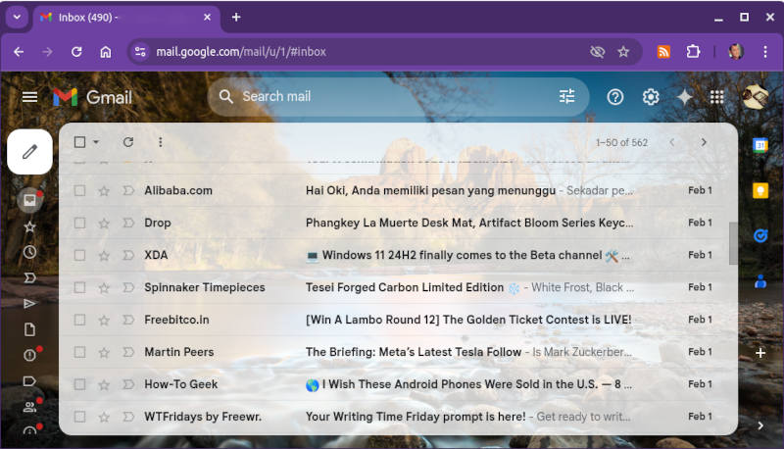The width and height of the screenshot is (784, 449).
Task: Tick the select all messages checkbox
Action: click(x=79, y=142)
